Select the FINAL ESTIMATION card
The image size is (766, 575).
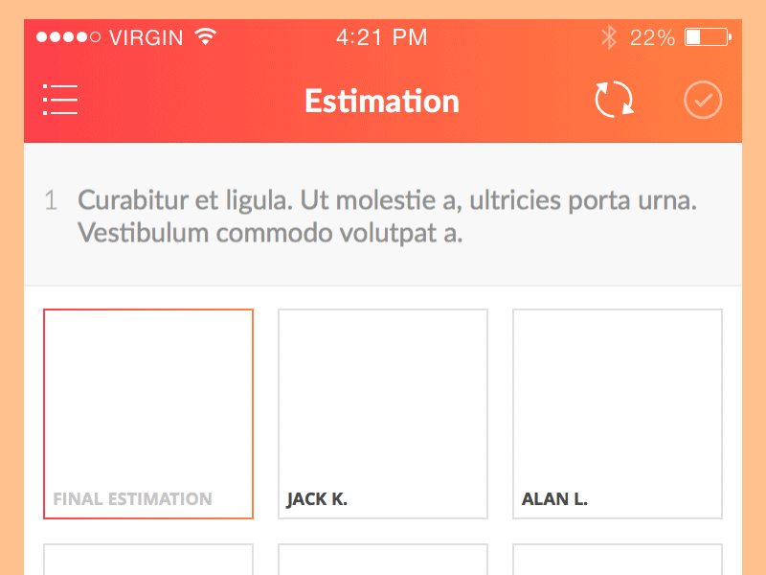coord(147,414)
